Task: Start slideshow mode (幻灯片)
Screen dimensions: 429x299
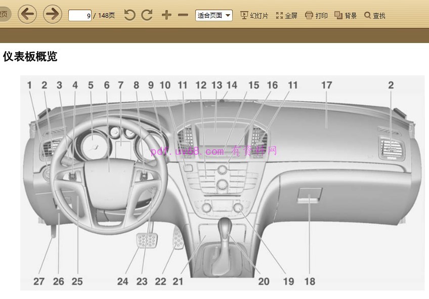Action: point(254,15)
